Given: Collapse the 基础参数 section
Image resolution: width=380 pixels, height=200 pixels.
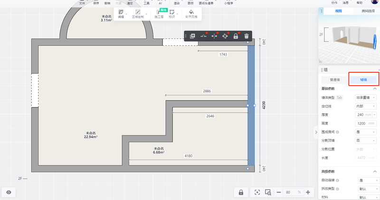Looking at the screenshot, I should point(375,89).
